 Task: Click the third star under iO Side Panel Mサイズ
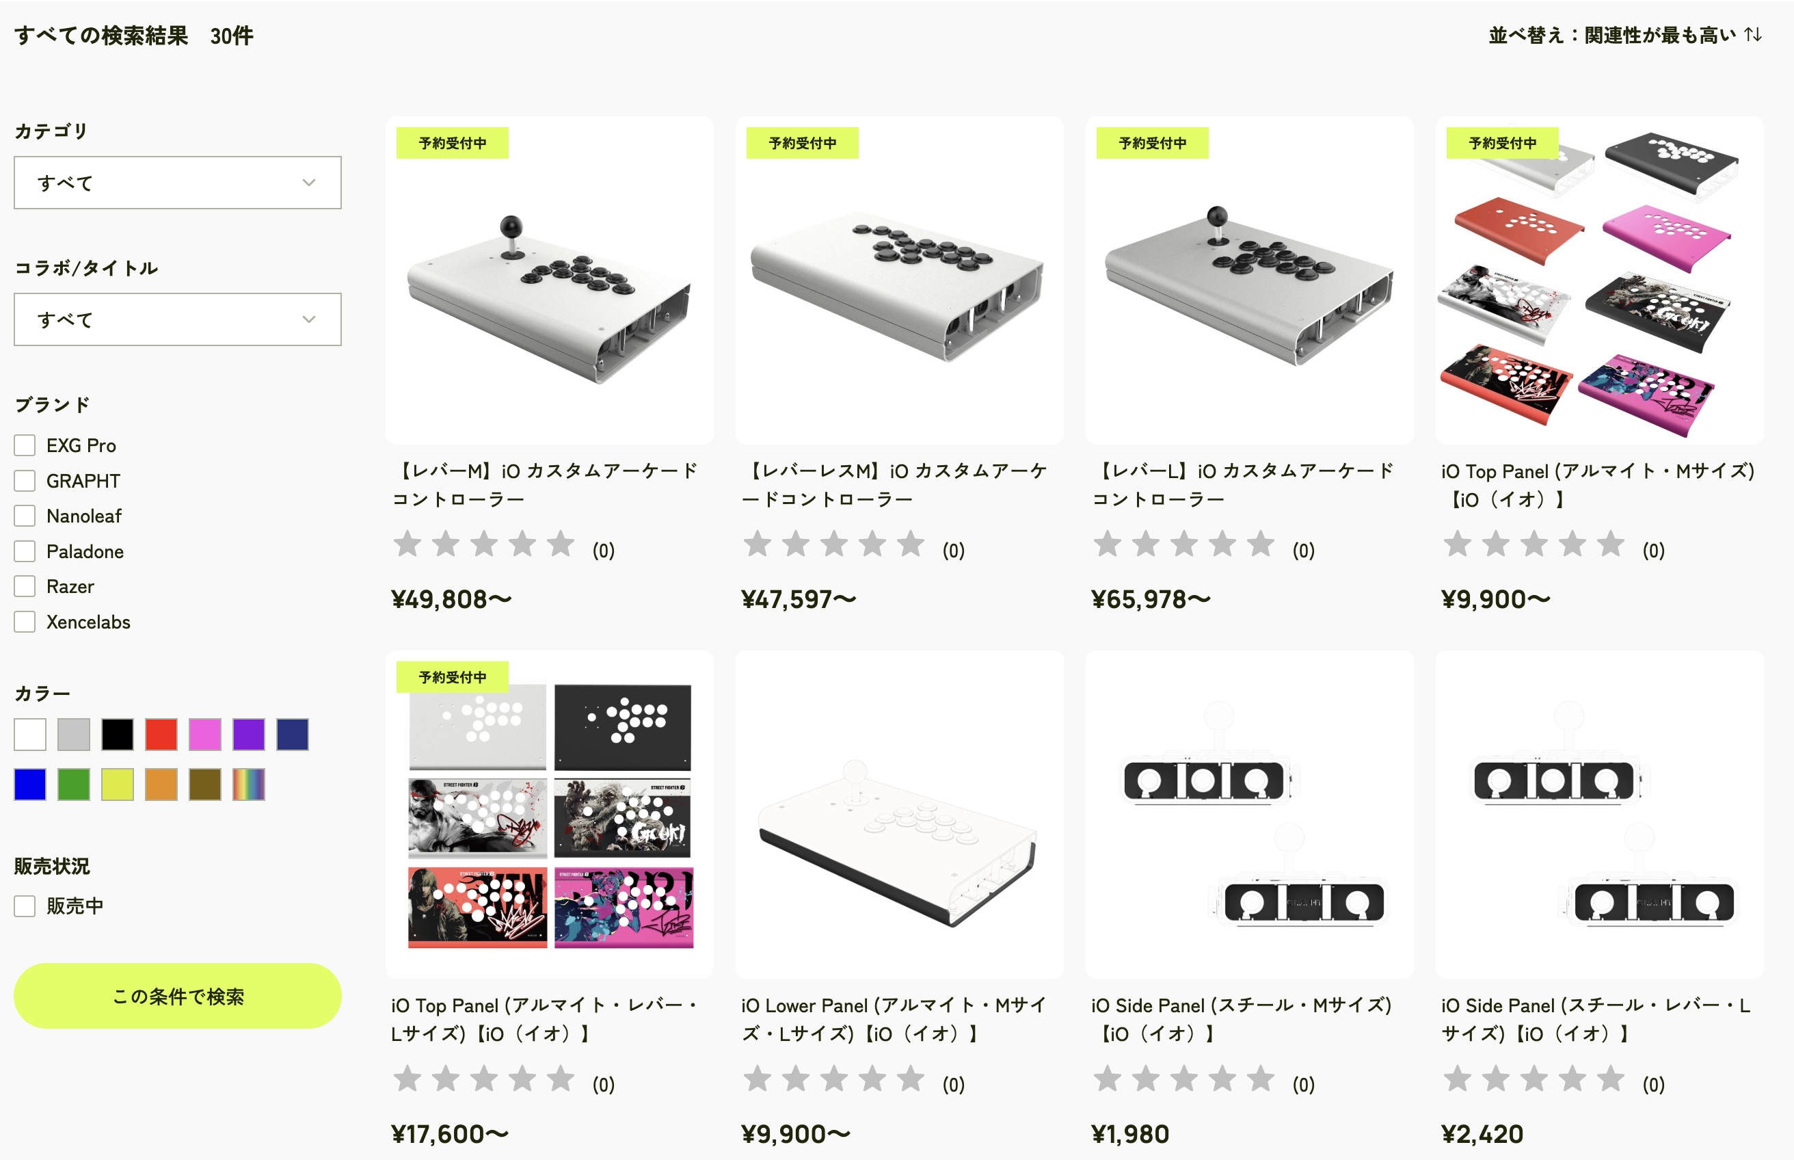click(x=1183, y=1078)
